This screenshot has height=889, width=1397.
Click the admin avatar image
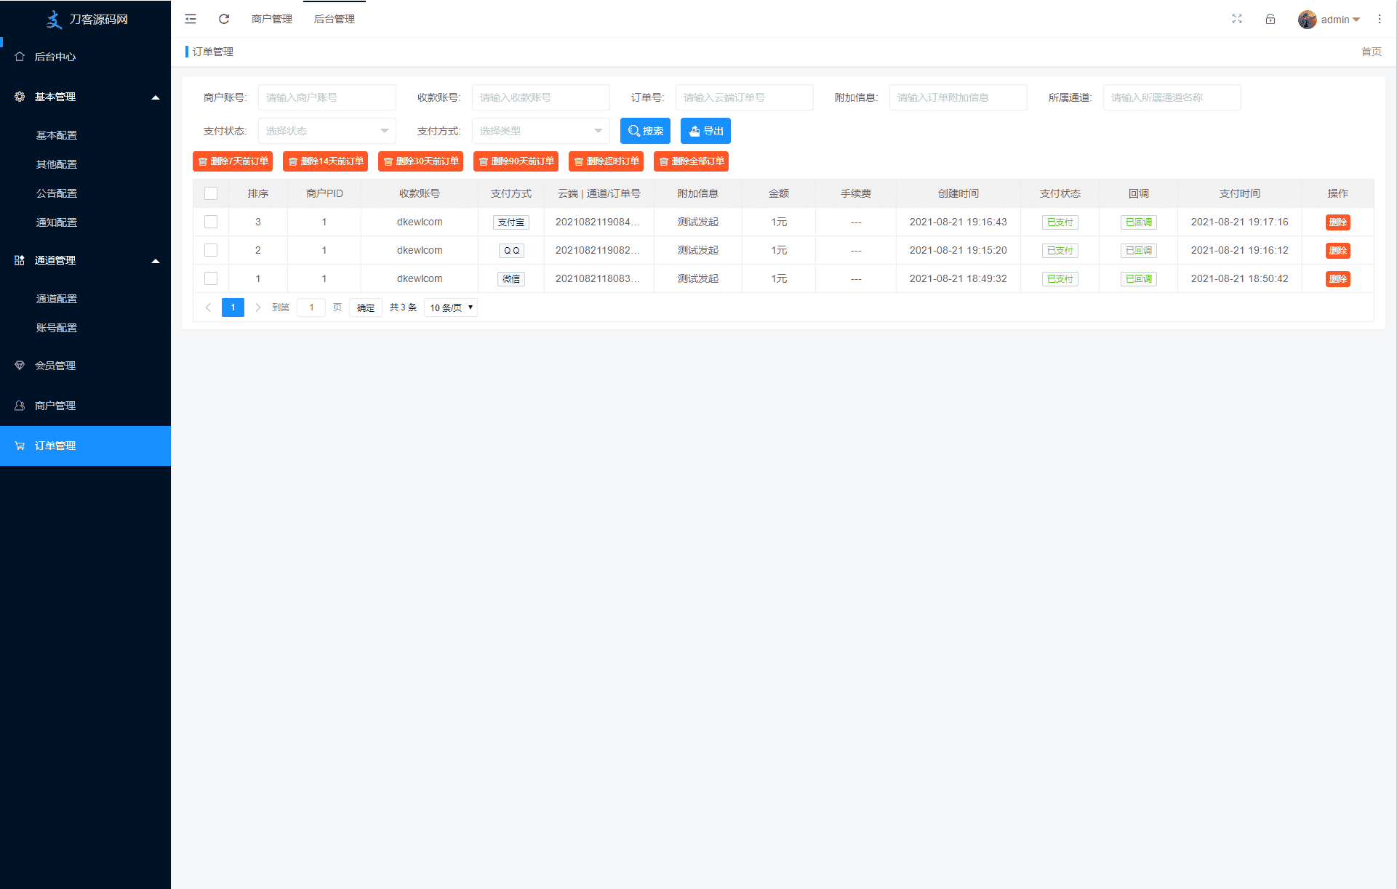click(1307, 20)
